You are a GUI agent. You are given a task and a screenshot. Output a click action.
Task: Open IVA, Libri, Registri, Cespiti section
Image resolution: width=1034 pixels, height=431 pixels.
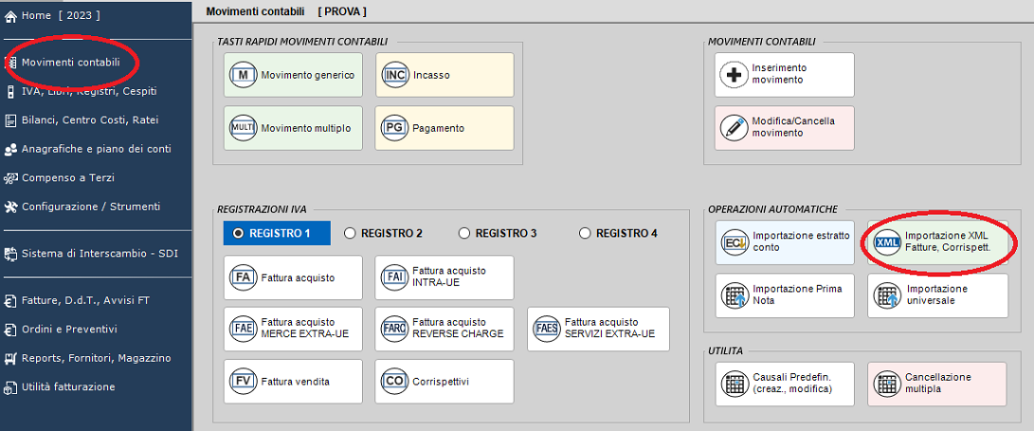[88, 91]
